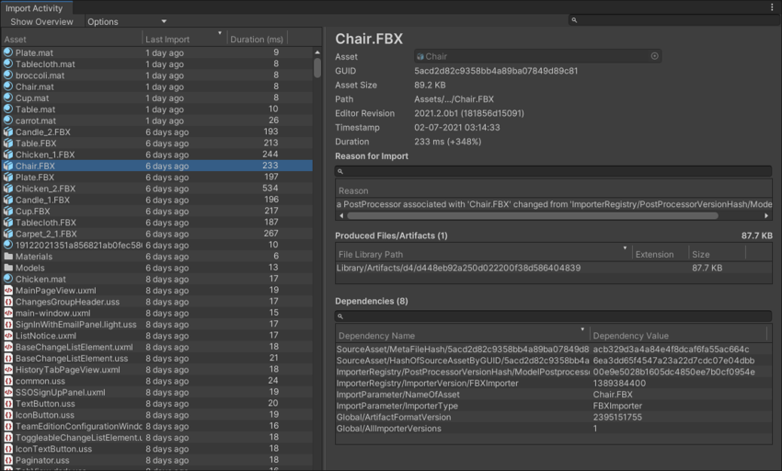Click the object picker circle in Asset field

[655, 56]
